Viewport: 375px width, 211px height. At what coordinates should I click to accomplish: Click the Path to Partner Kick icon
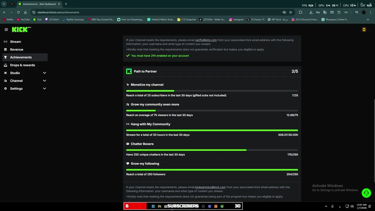pos(129,72)
